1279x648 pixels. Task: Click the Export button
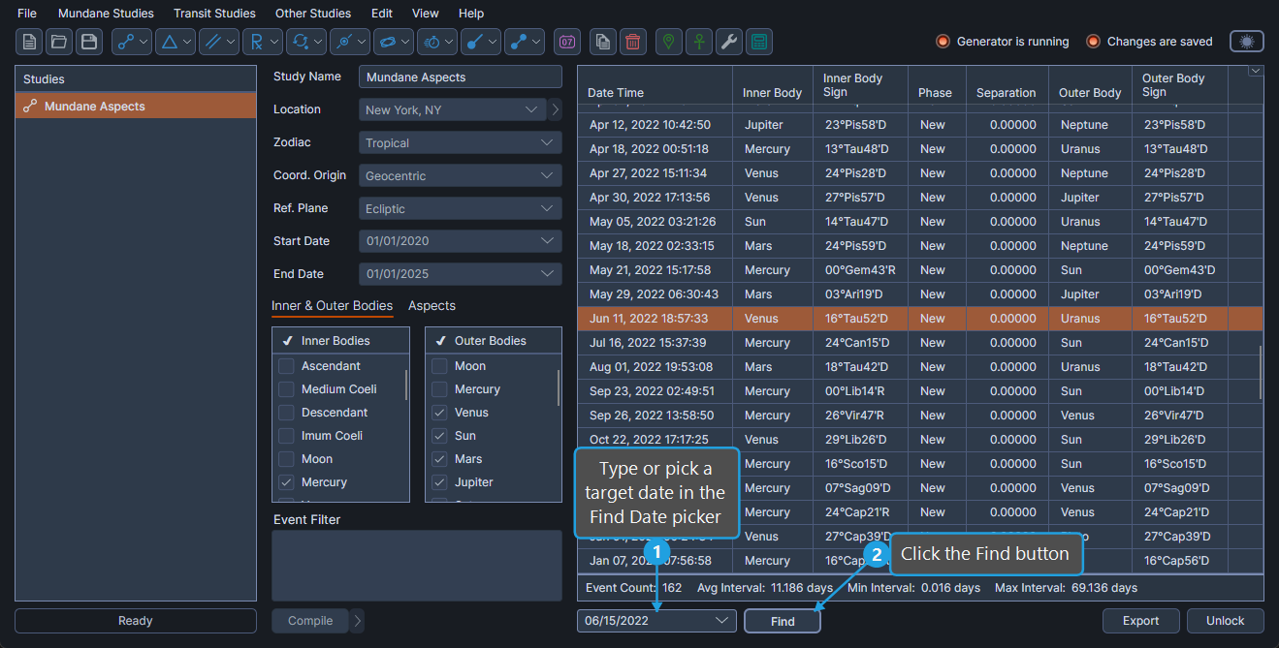(x=1141, y=621)
